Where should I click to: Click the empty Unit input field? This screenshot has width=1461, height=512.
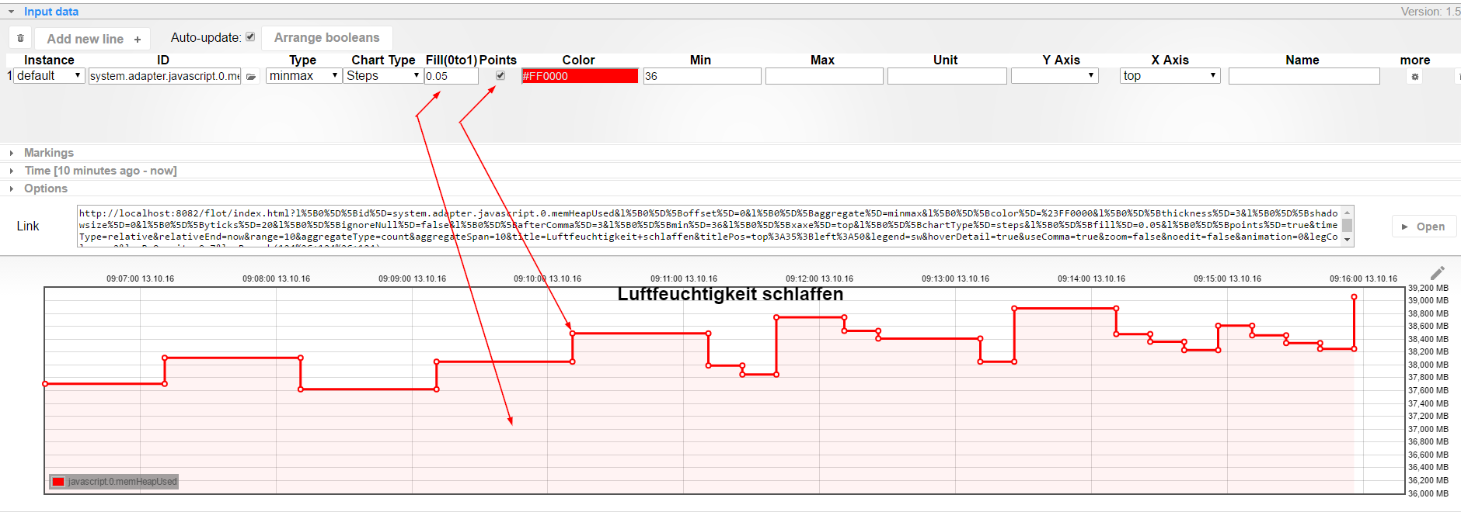(x=947, y=76)
